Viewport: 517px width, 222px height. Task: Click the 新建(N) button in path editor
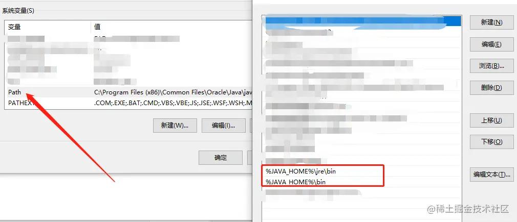(x=491, y=22)
